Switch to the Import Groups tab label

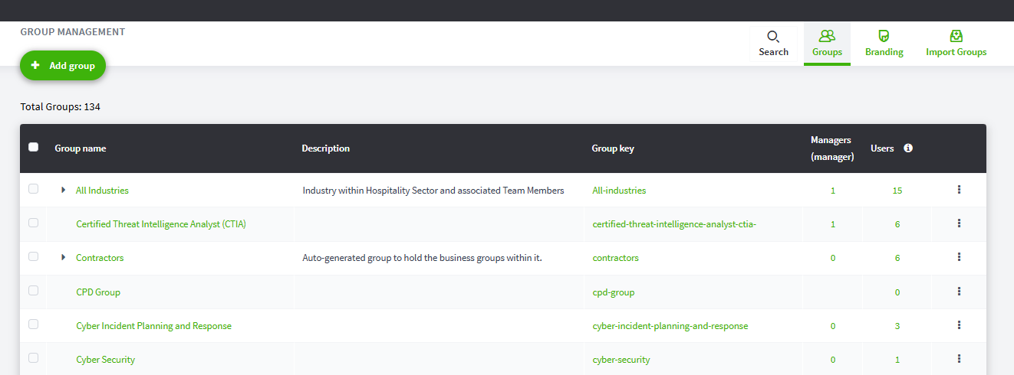click(x=956, y=52)
